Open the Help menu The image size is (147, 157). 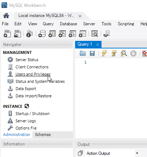point(144,24)
